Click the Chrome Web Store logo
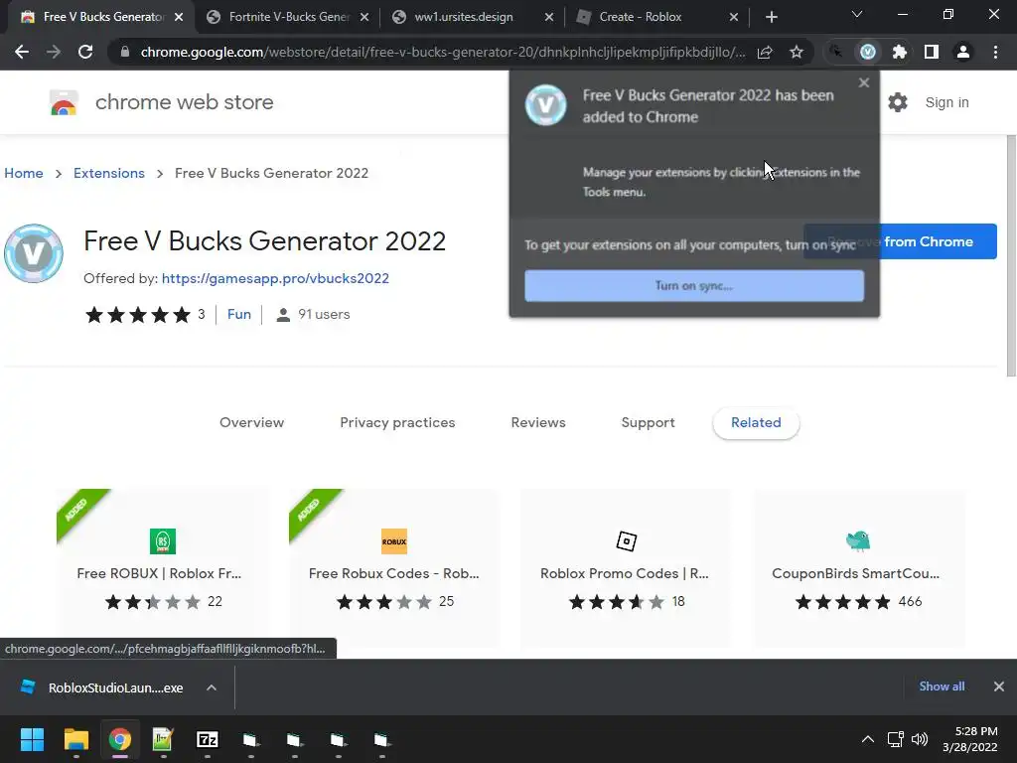Screen dimensions: 1017x763 [64, 102]
